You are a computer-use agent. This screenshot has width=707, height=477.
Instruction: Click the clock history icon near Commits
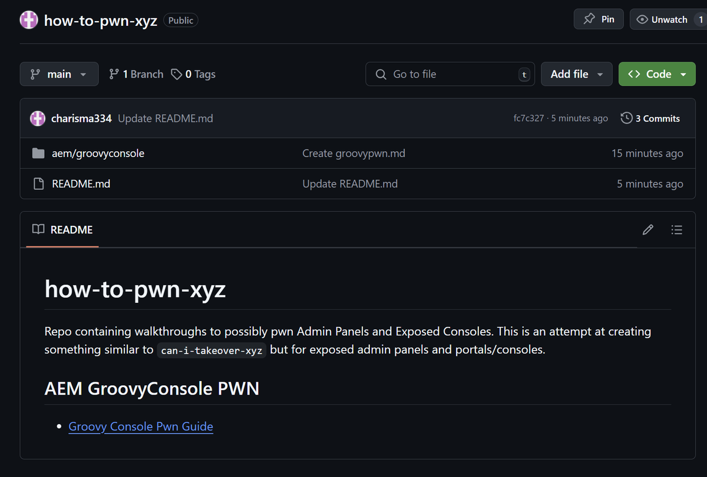(x=627, y=118)
